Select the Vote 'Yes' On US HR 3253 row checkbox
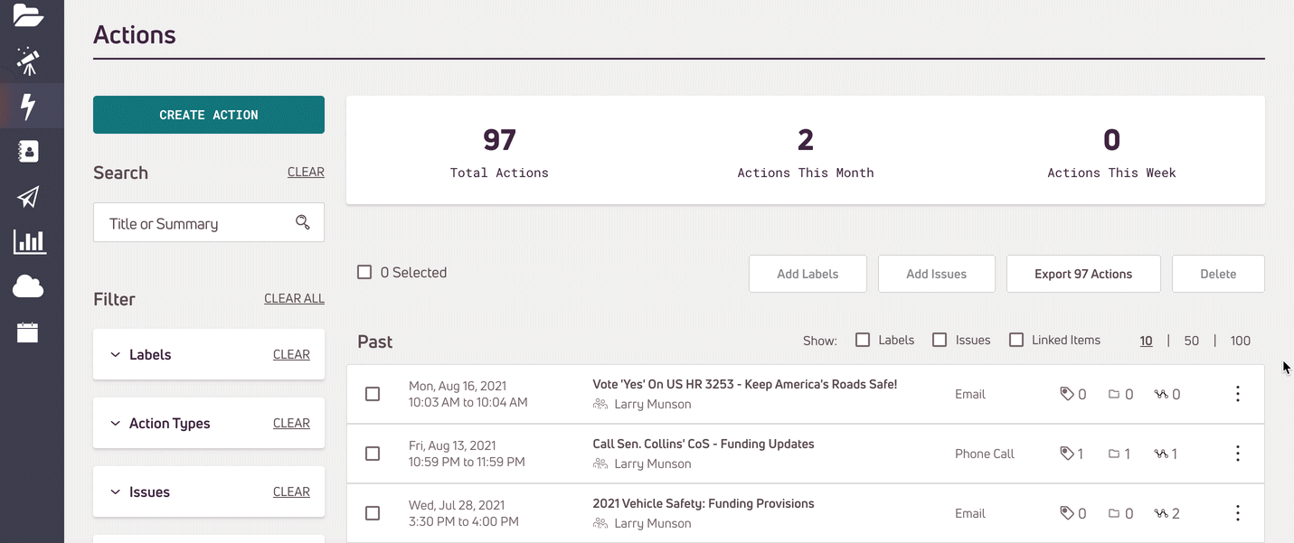Image resolution: width=1294 pixels, height=543 pixels. pos(373,394)
